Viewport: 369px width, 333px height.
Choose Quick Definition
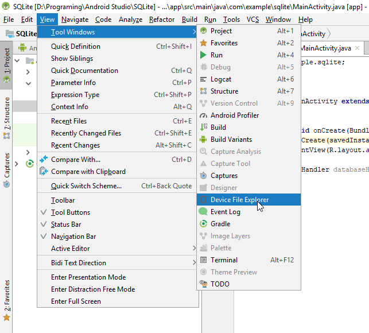[x=117, y=47]
